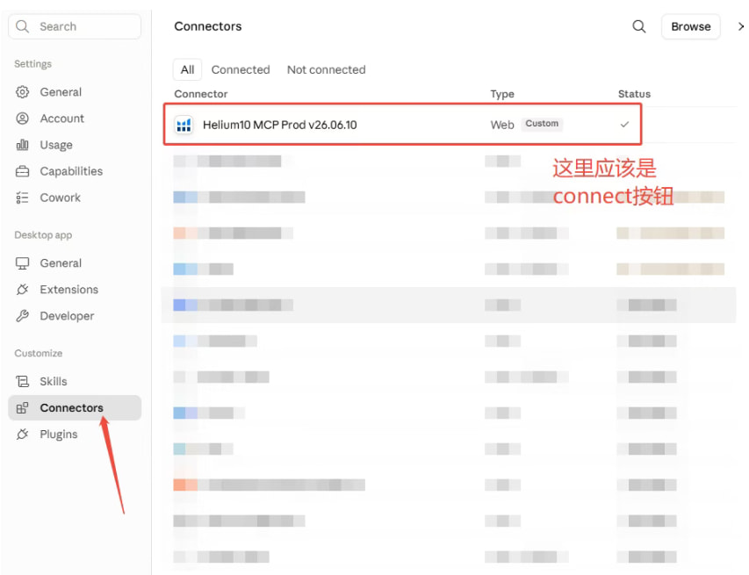Click the Connector column header
This screenshot has width=749, height=575.
pos(200,94)
